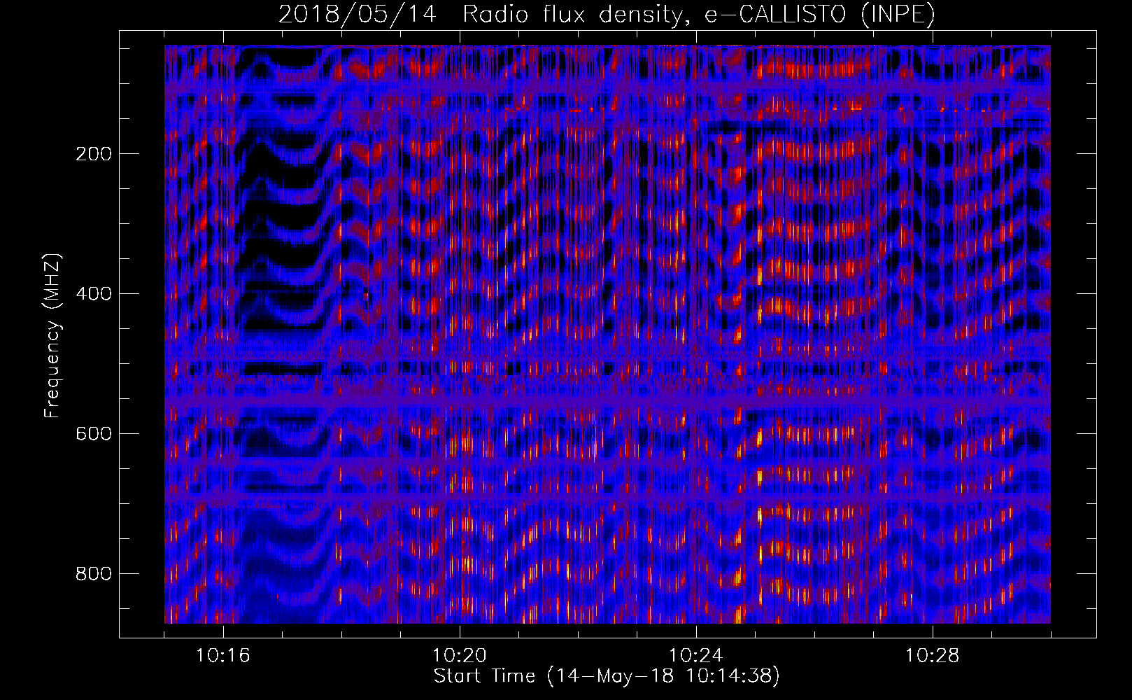
Task: Click the 'Start Time (14-May-18 10:14:38)' label
Action: [607, 676]
